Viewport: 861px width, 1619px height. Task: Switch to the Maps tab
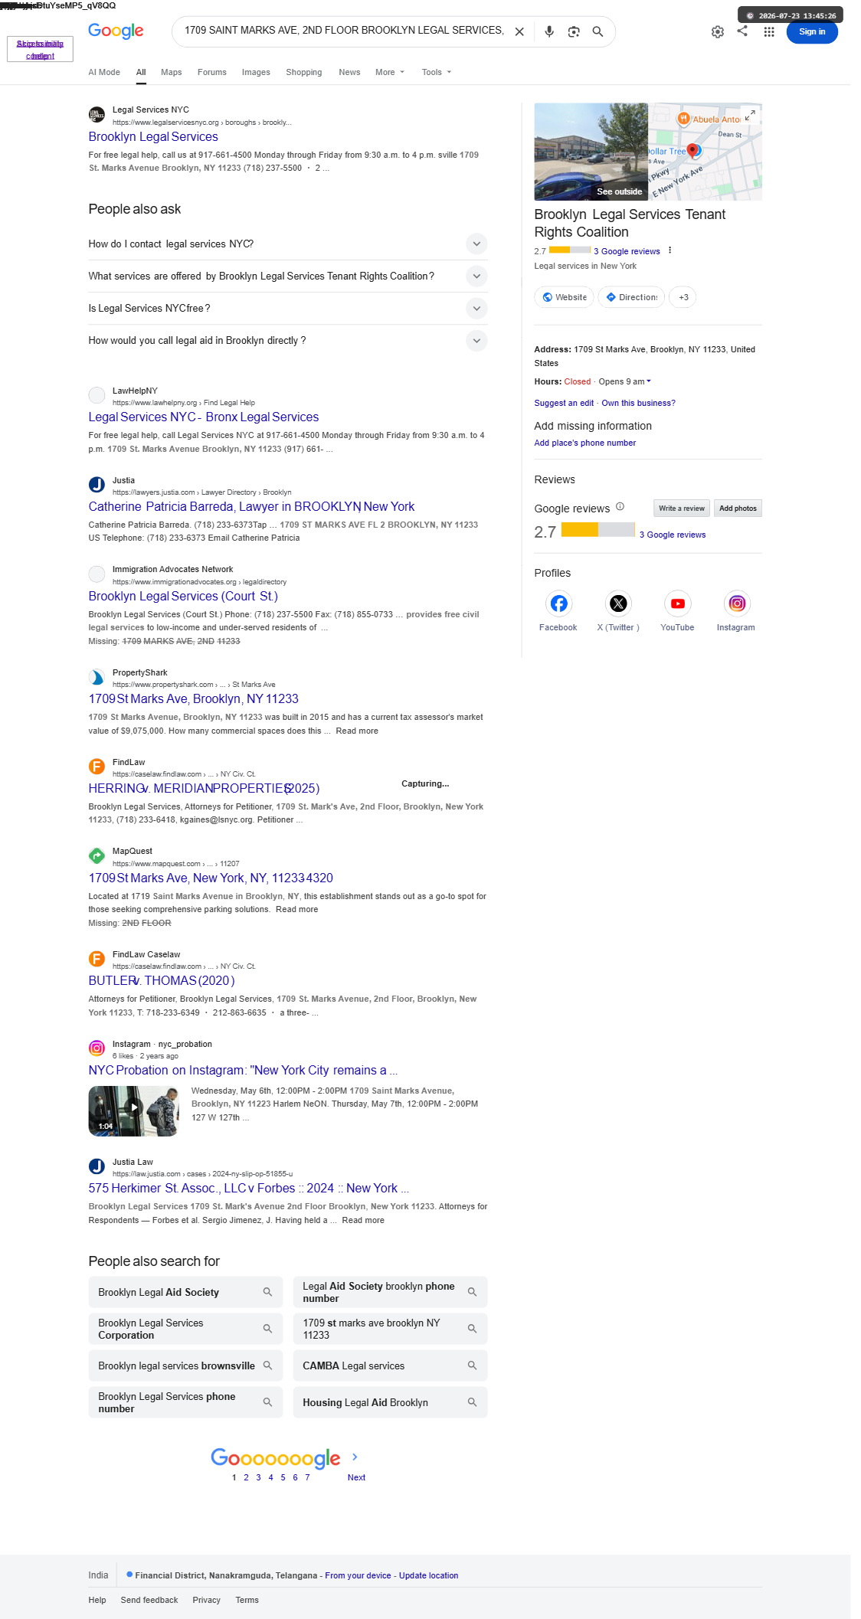pyautogui.click(x=172, y=72)
